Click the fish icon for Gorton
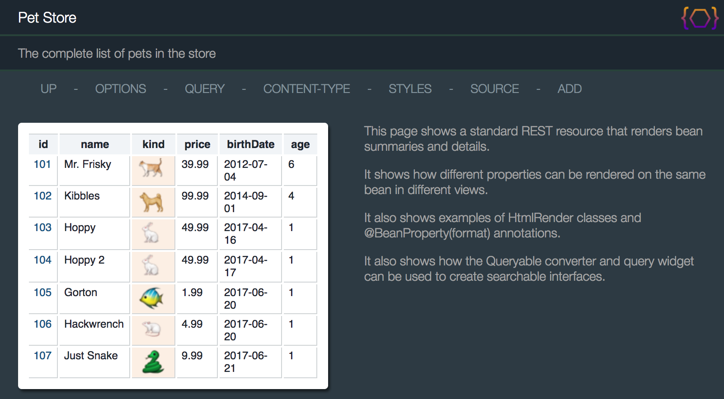 pyautogui.click(x=151, y=298)
